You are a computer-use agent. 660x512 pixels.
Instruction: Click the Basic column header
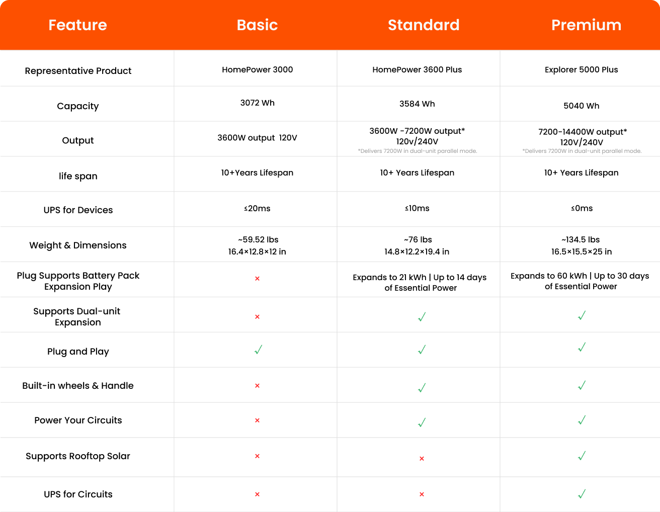pyautogui.click(x=257, y=25)
